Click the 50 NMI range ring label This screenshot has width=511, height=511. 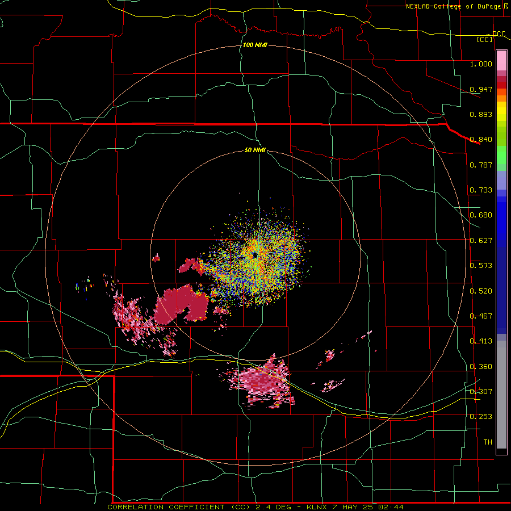[255, 150]
